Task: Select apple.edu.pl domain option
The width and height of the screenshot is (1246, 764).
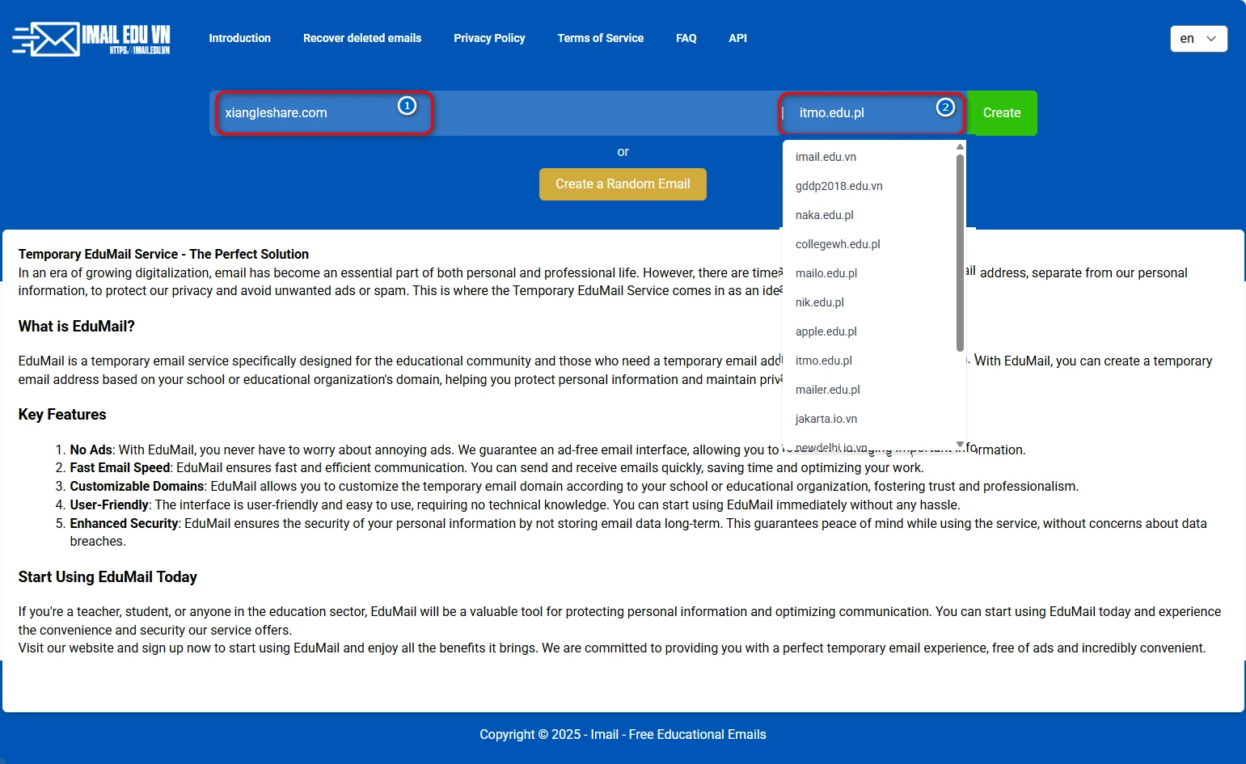Action: (x=826, y=331)
